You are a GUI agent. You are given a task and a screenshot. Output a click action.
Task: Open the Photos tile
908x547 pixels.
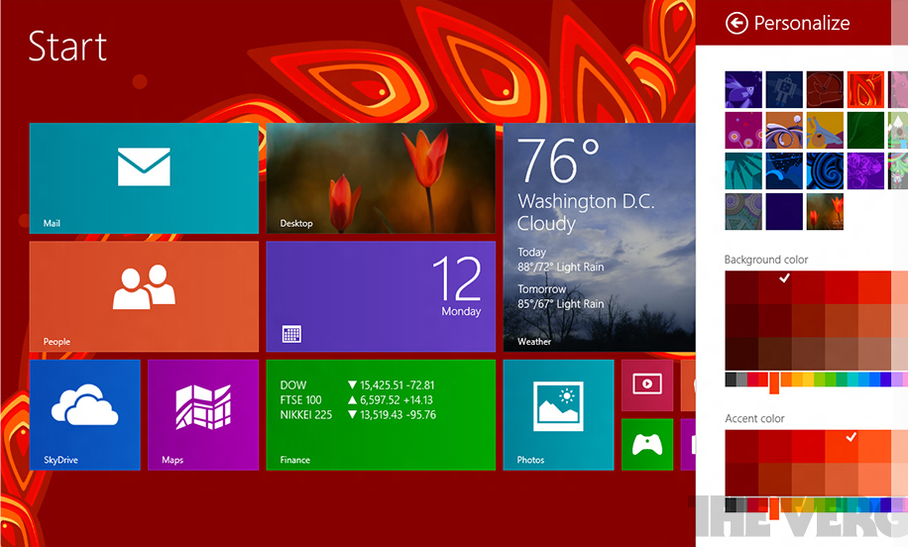(x=558, y=414)
